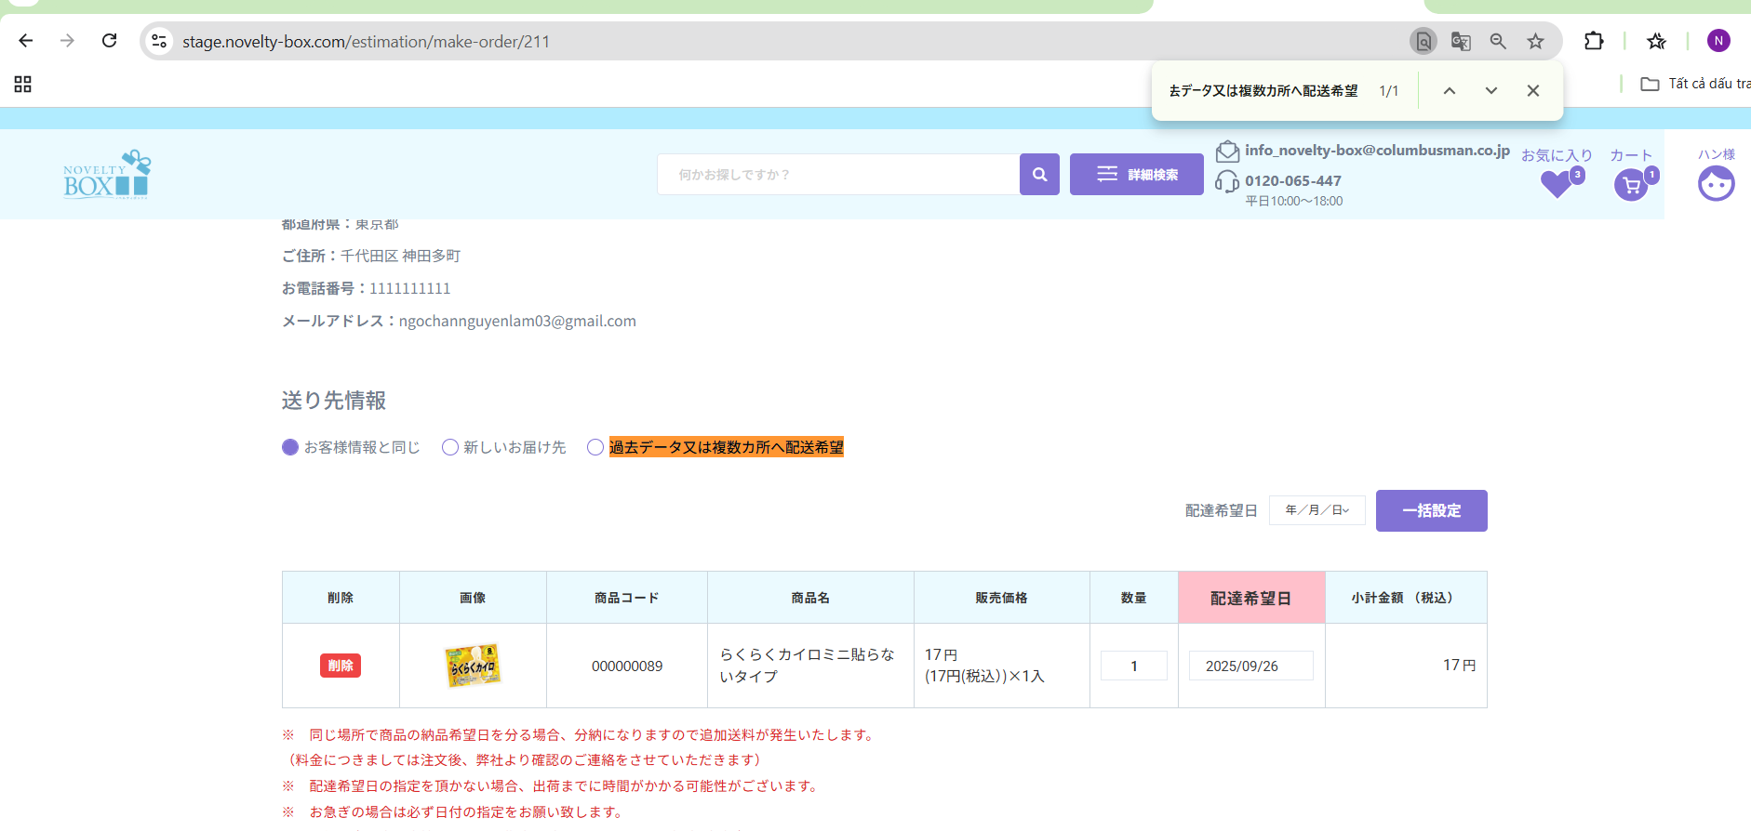
Task: Click the purple search magnifier button
Action: pos(1039,175)
